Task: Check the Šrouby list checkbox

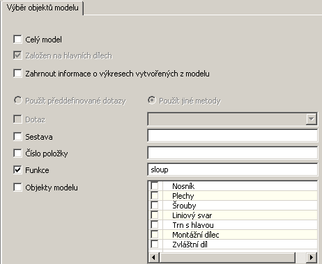Action: point(155,205)
